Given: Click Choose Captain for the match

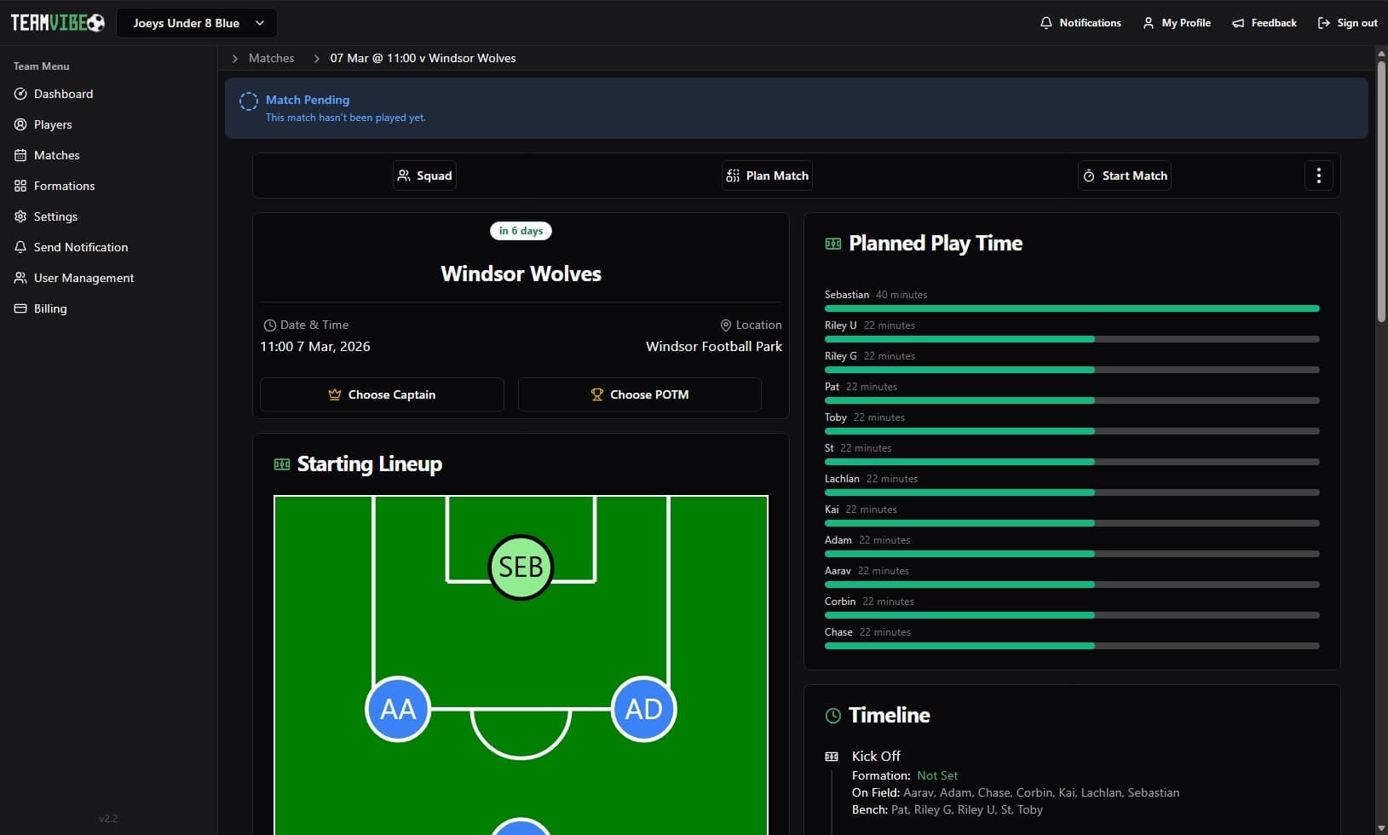Looking at the screenshot, I should tap(382, 394).
